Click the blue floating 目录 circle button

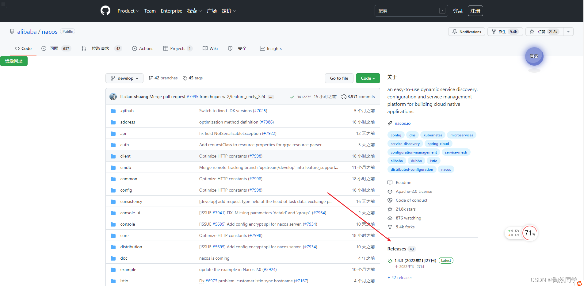click(534, 56)
